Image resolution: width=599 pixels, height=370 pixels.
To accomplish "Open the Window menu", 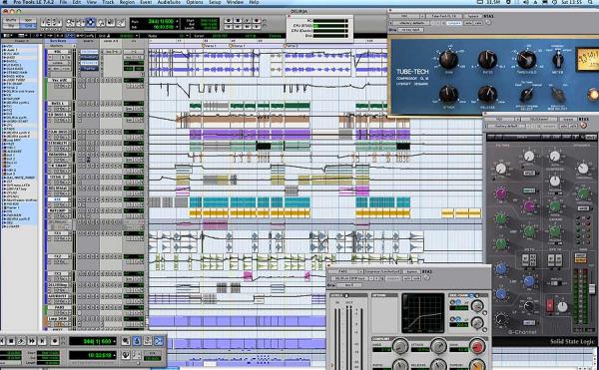I will pos(235,2).
